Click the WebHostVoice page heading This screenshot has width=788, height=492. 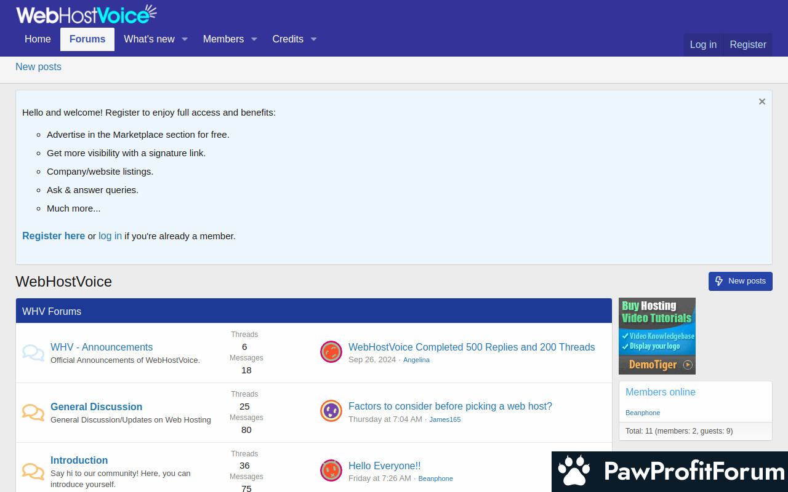coord(64,282)
